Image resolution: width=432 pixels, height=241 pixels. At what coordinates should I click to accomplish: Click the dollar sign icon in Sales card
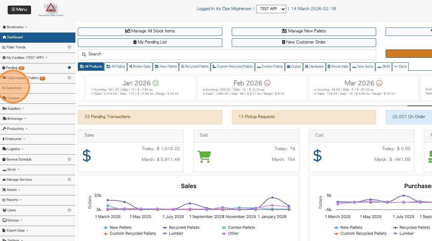click(87, 156)
